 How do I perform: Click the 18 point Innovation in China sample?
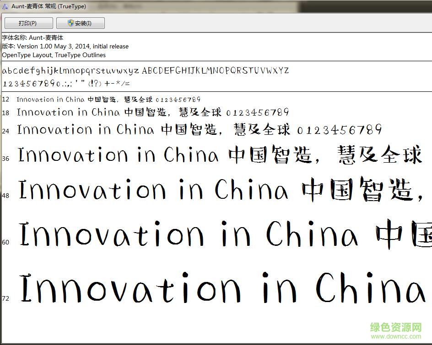tap(153, 112)
